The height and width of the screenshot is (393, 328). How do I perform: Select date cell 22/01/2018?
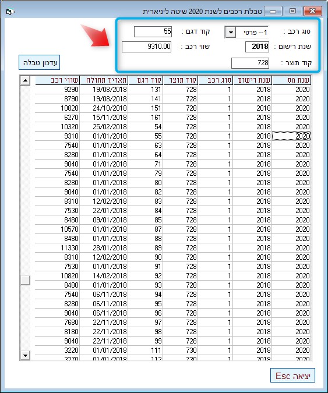[x=104, y=211]
